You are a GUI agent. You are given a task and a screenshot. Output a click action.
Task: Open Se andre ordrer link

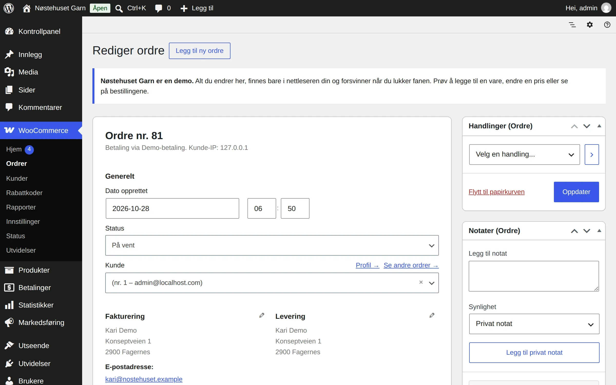point(411,265)
